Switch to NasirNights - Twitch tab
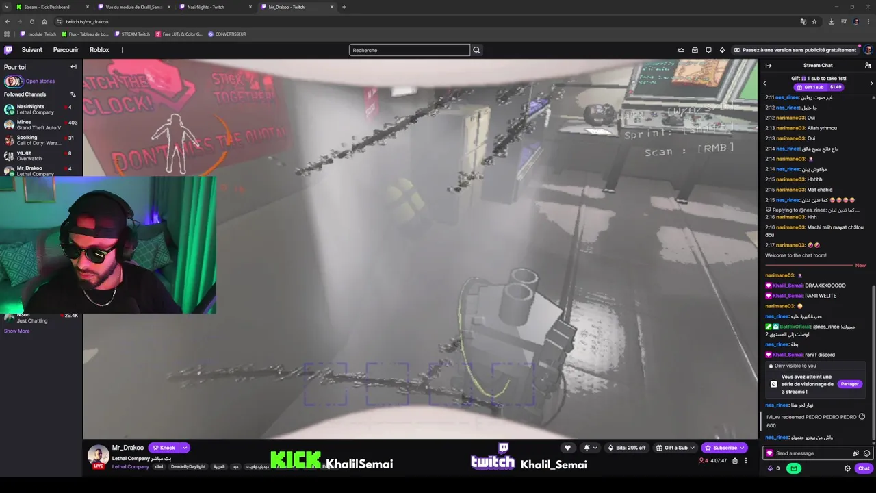This screenshot has width=876, height=493. (x=216, y=7)
